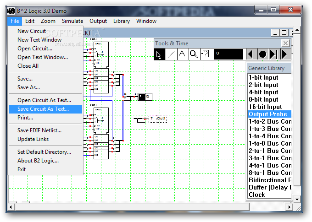312x222 pixels.
Task: Click the simulation time display field
Action: pos(228,54)
